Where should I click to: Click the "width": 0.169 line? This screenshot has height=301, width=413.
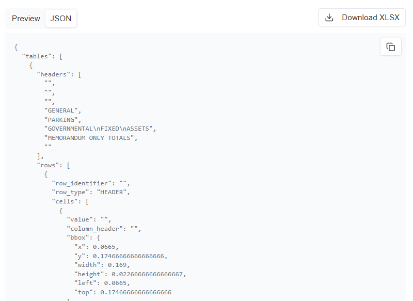[102, 265]
